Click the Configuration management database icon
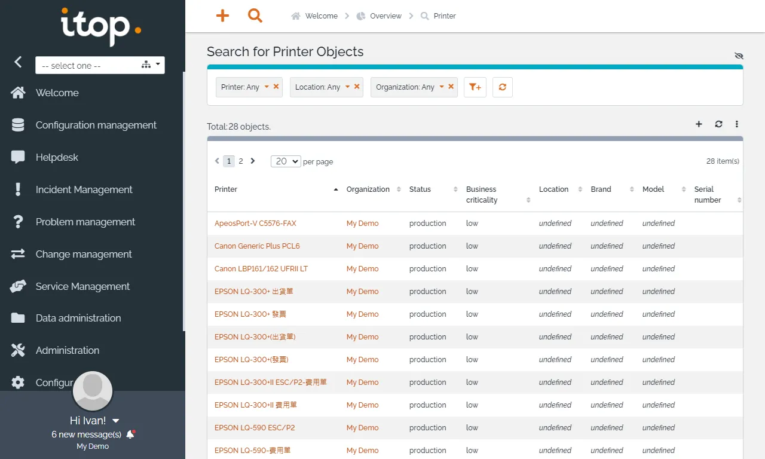 [18, 125]
